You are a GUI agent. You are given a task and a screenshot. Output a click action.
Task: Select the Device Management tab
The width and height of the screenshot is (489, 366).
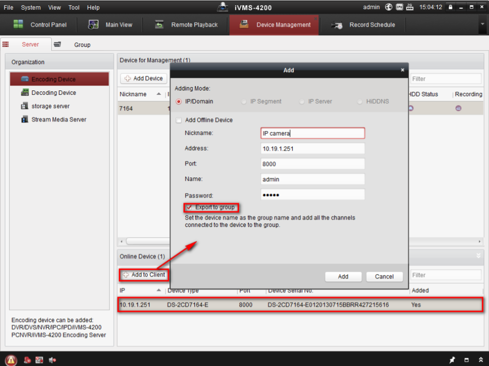coord(274,25)
